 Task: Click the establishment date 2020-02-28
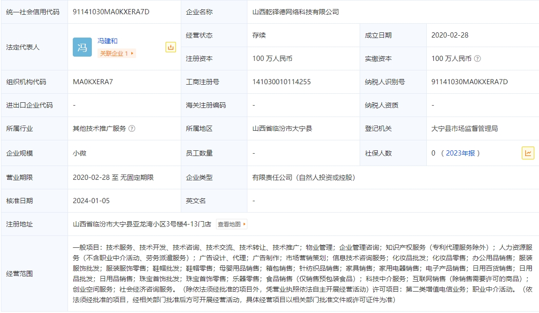click(450, 35)
